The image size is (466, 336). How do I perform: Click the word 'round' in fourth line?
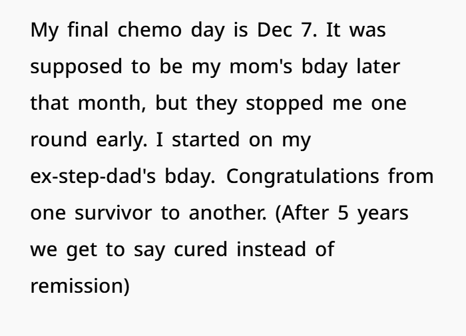[x=59, y=139]
